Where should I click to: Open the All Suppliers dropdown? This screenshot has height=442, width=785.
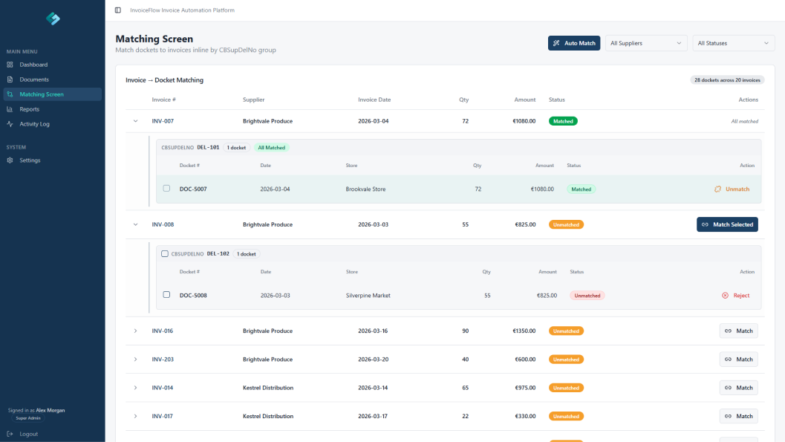coord(646,43)
